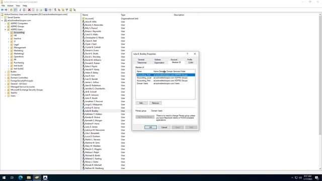322x181 pixels.
Task: Click the Back arrow in the toolbar
Action: 2,10
